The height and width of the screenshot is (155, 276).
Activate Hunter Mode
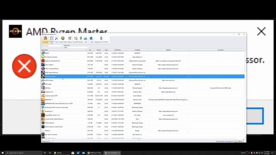tap(63, 40)
